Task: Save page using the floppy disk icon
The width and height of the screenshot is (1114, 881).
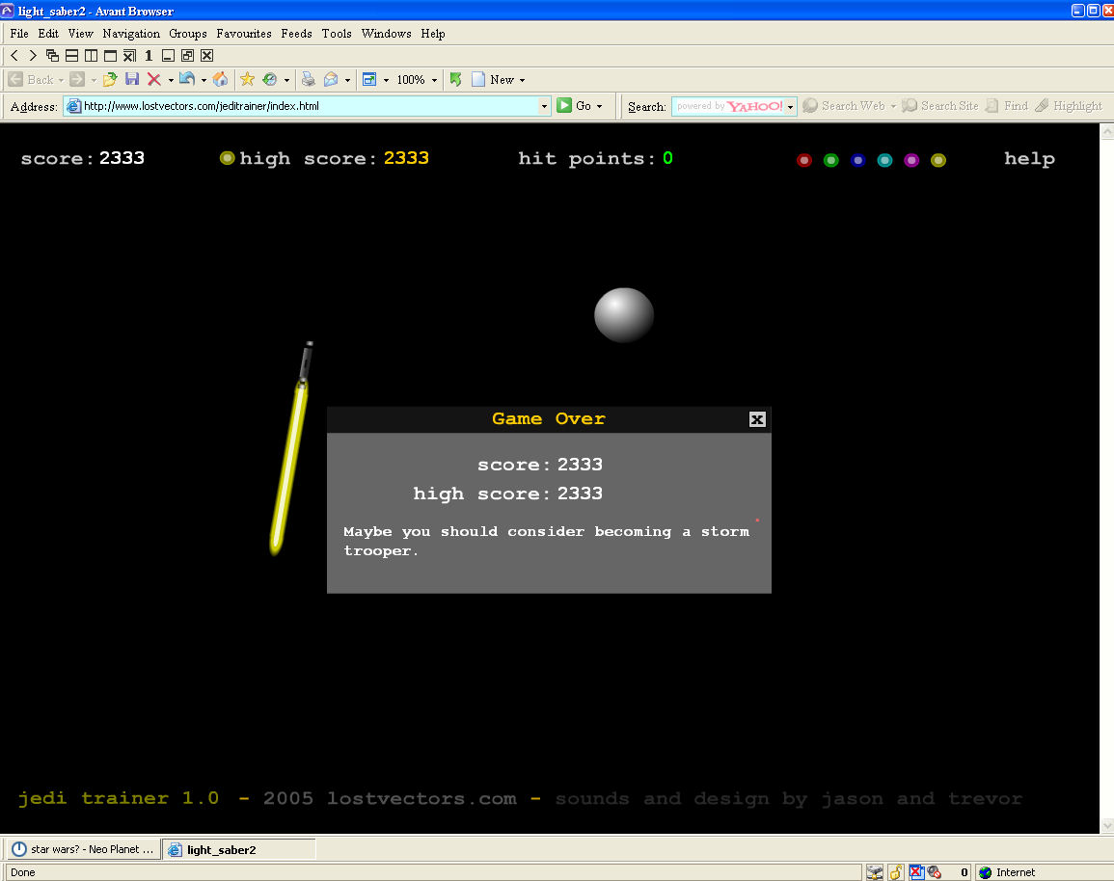Action: pyautogui.click(x=132, y=79)
